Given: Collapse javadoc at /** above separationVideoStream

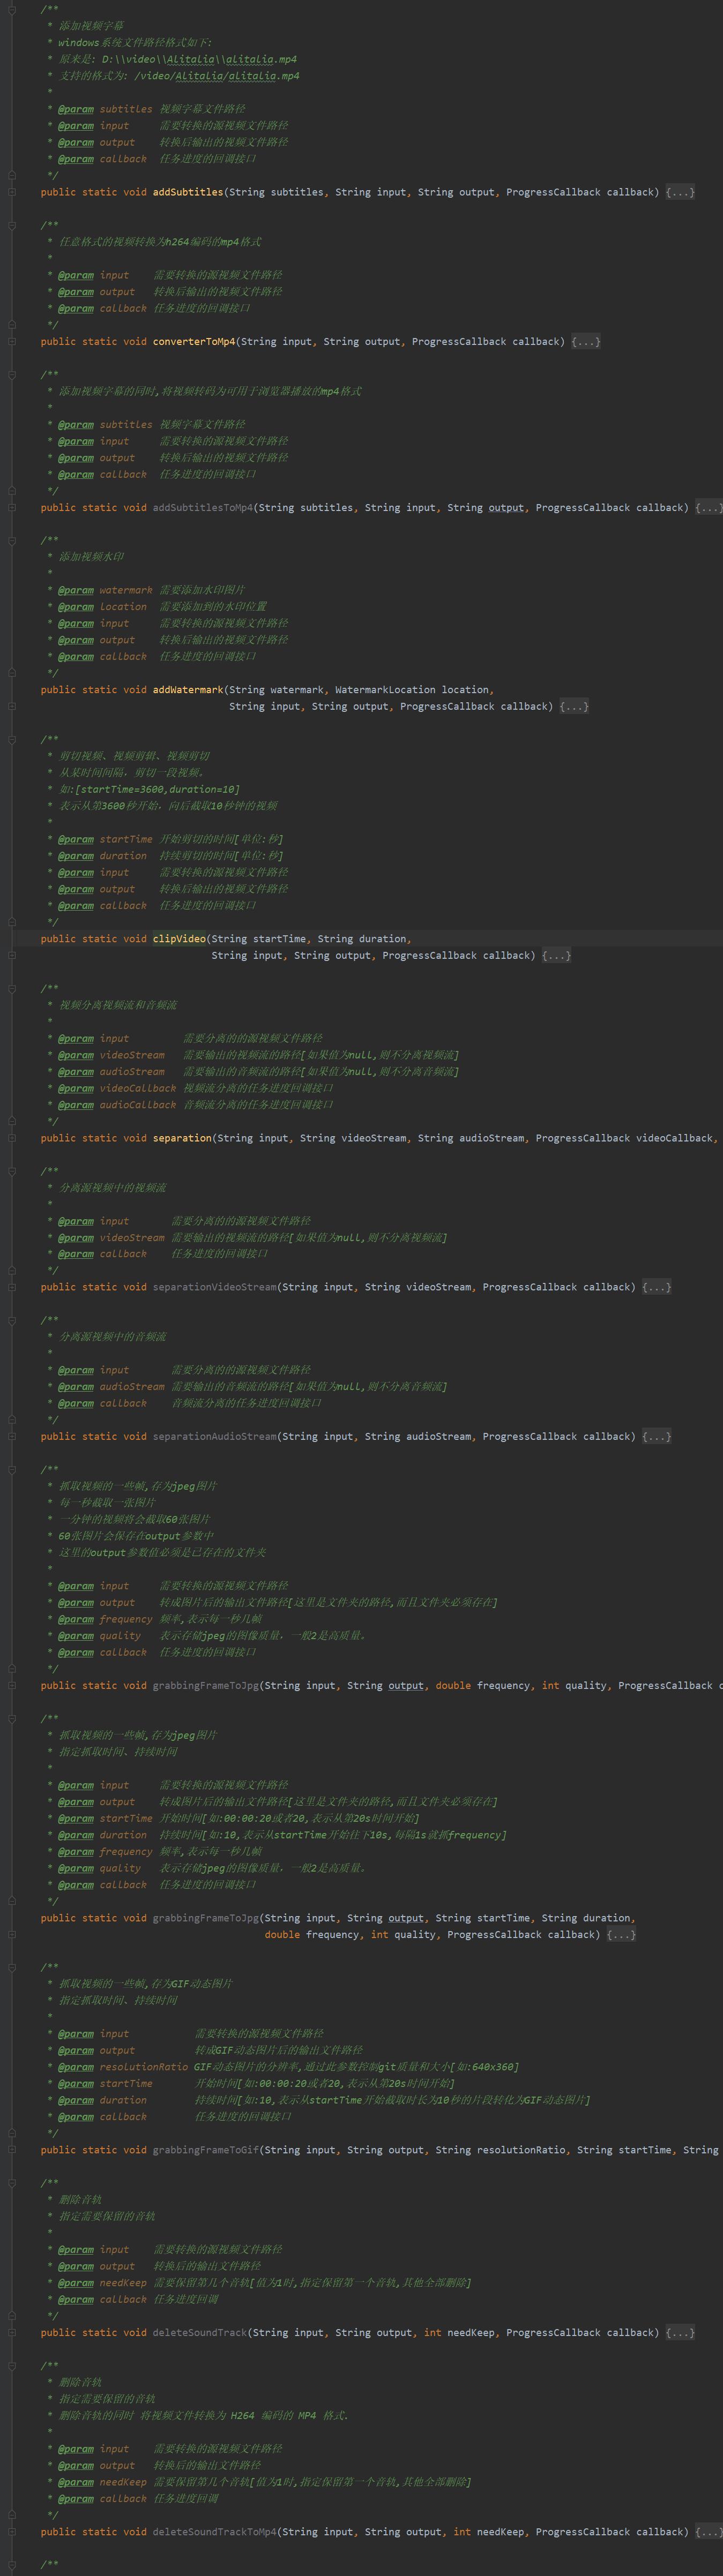Looking at the screenshot, I should (12, 1171).
